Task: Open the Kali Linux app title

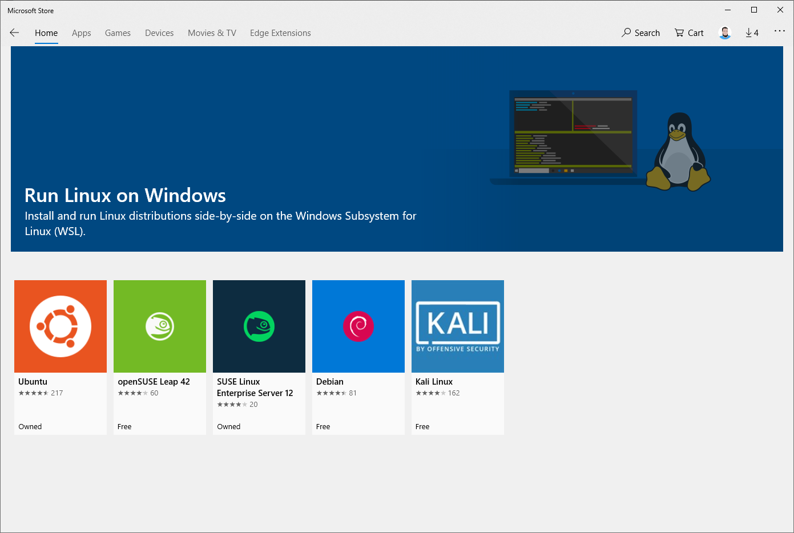Action: [x=434, y=382]
